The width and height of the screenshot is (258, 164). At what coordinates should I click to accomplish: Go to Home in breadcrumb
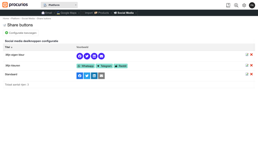point(6,18)
